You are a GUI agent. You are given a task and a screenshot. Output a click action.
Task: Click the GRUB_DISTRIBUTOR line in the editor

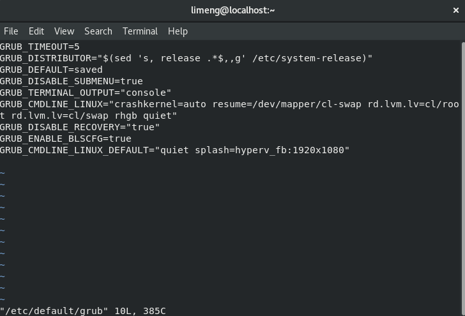185,58
